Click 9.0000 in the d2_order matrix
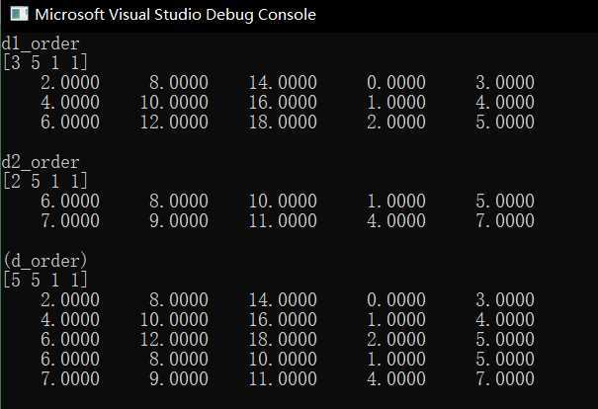Image resolution: width=598 pixels, height=409 pixels. pos(179,220)
